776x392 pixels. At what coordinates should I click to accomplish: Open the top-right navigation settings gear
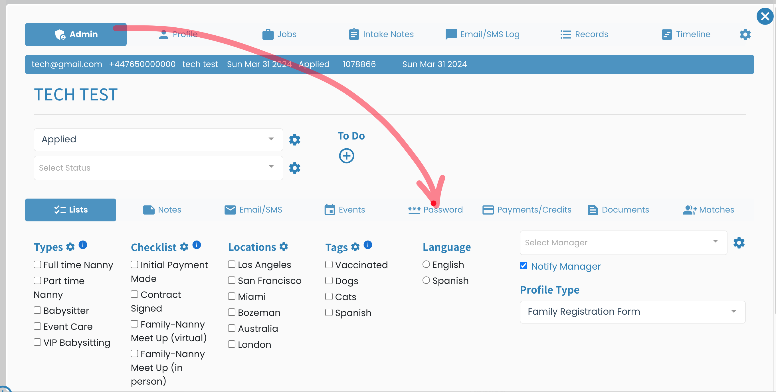(x=745, y=34)
